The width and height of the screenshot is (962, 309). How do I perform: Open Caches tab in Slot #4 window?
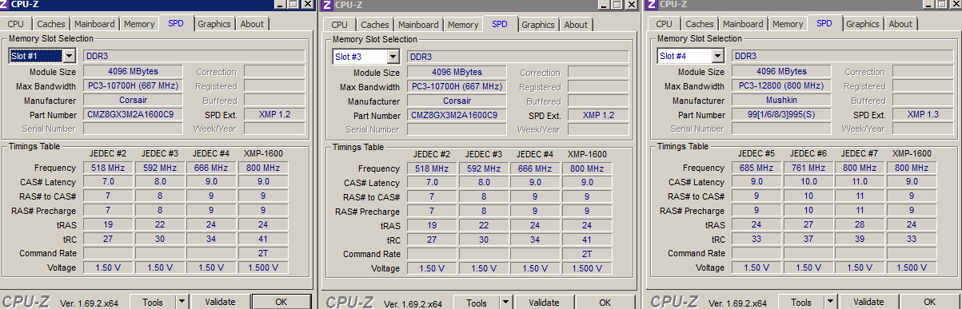coord(700,24)
